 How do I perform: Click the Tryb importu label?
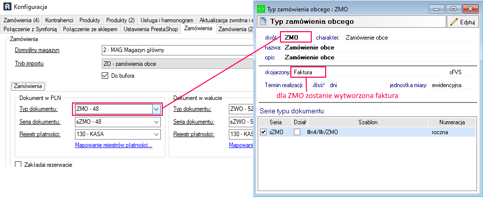[29, 64]
